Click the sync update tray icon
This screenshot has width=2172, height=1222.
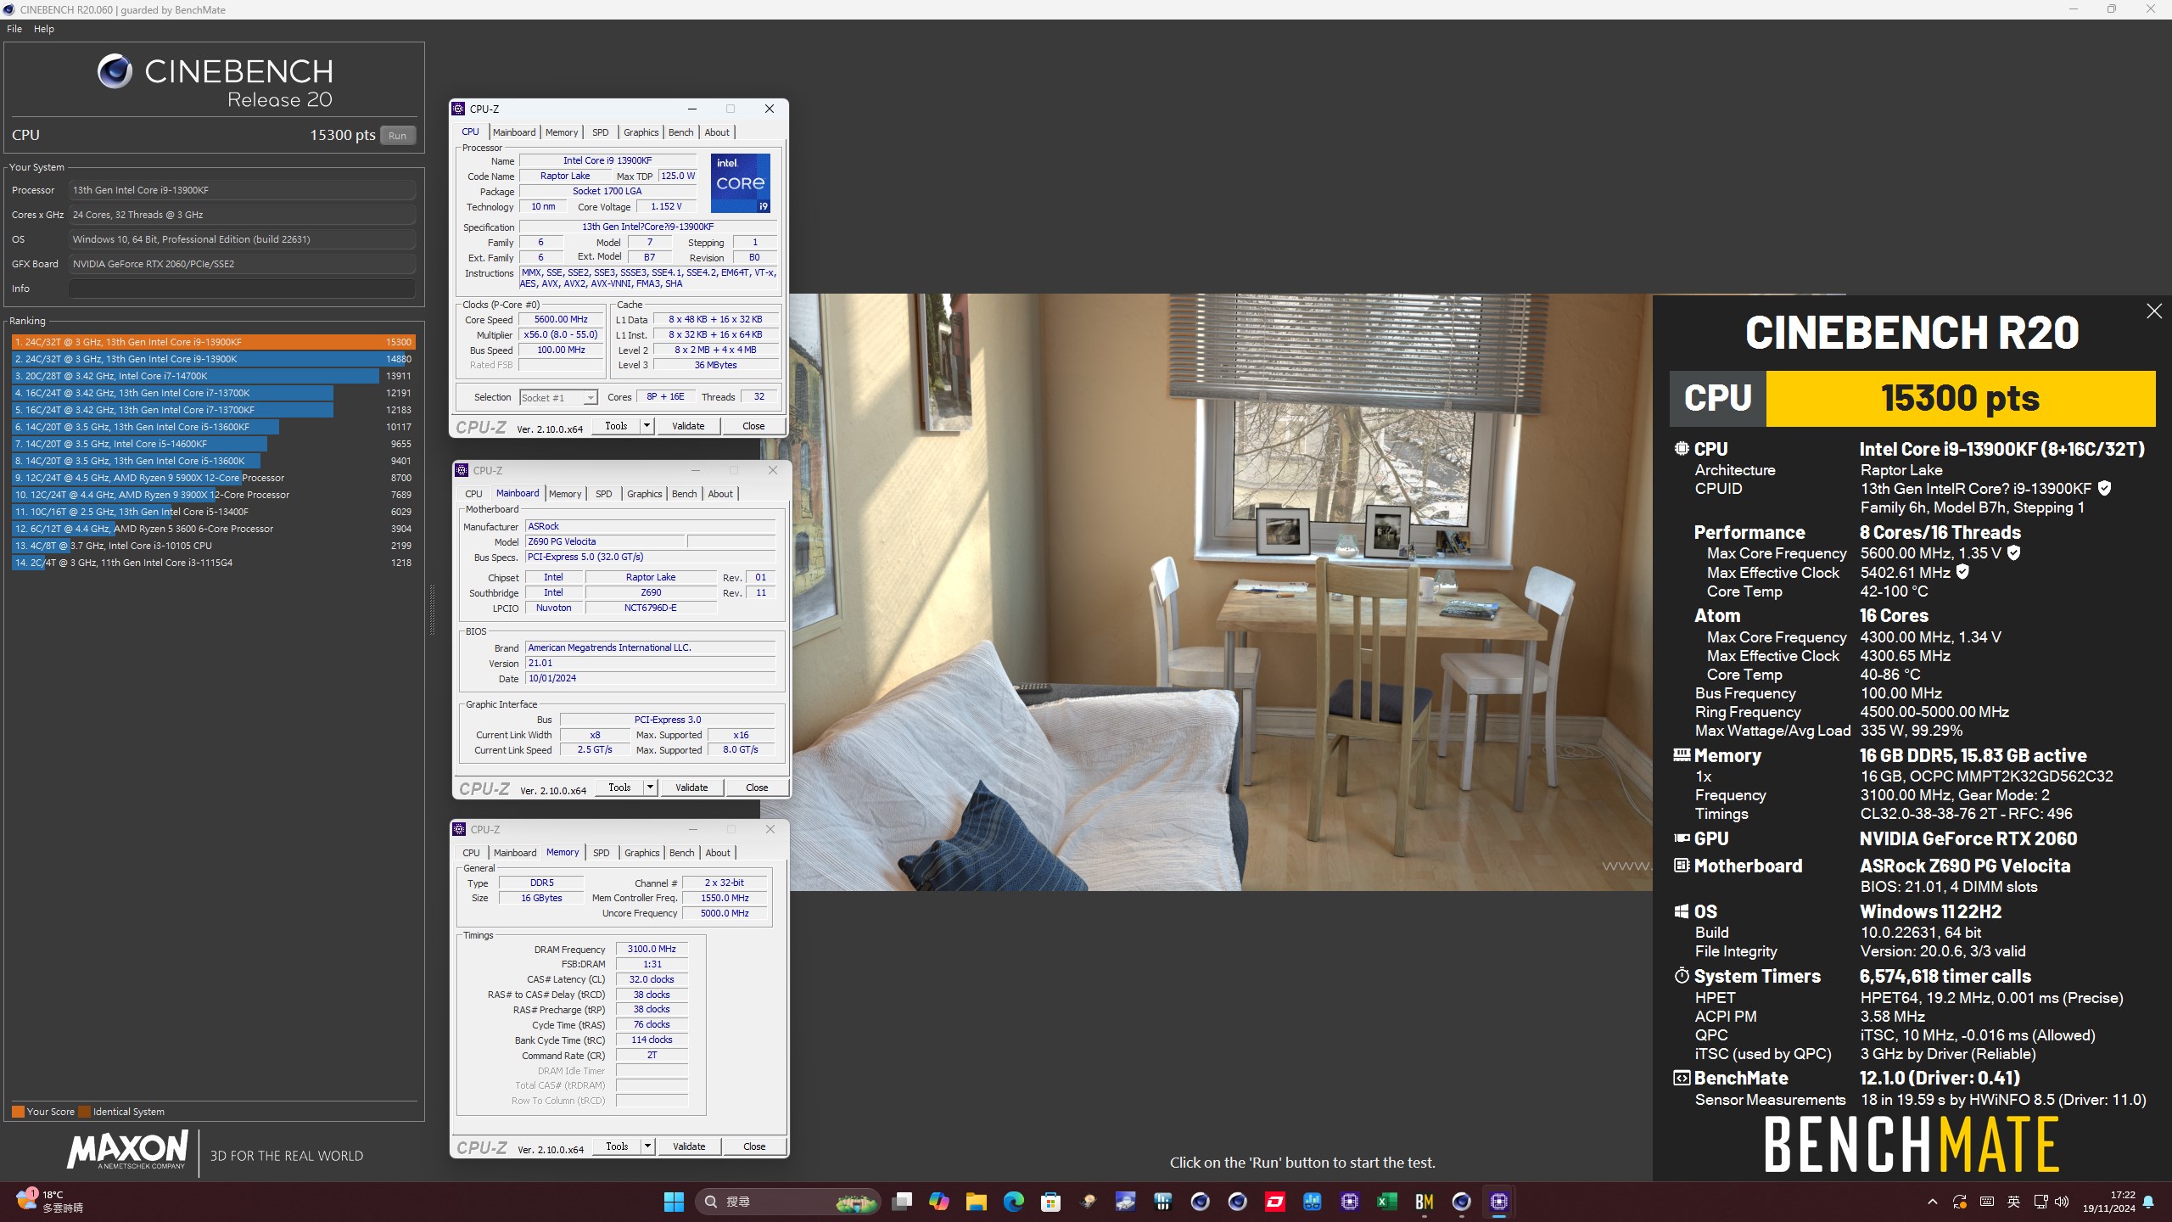click(x=1959, y=1202)
